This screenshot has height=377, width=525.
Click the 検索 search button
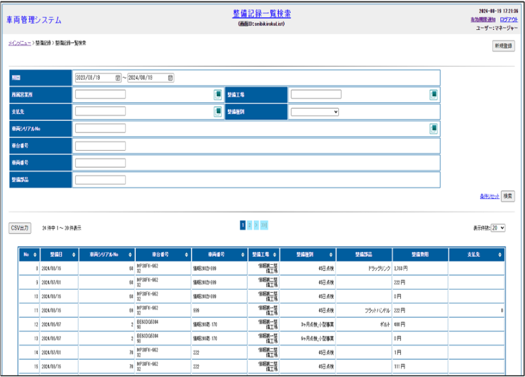point(507,196)
